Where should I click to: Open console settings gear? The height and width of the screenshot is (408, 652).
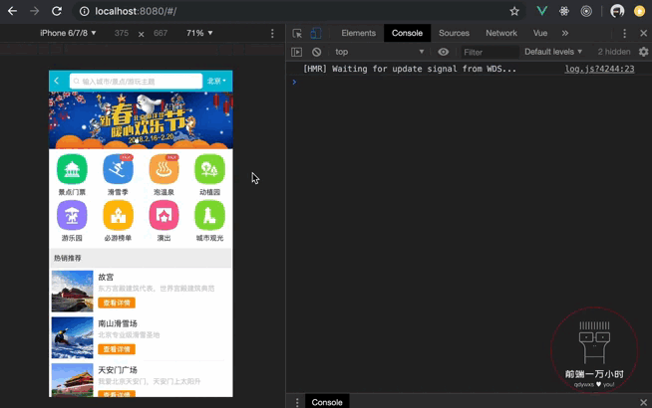pyautogui.click(x=643, y=52)
